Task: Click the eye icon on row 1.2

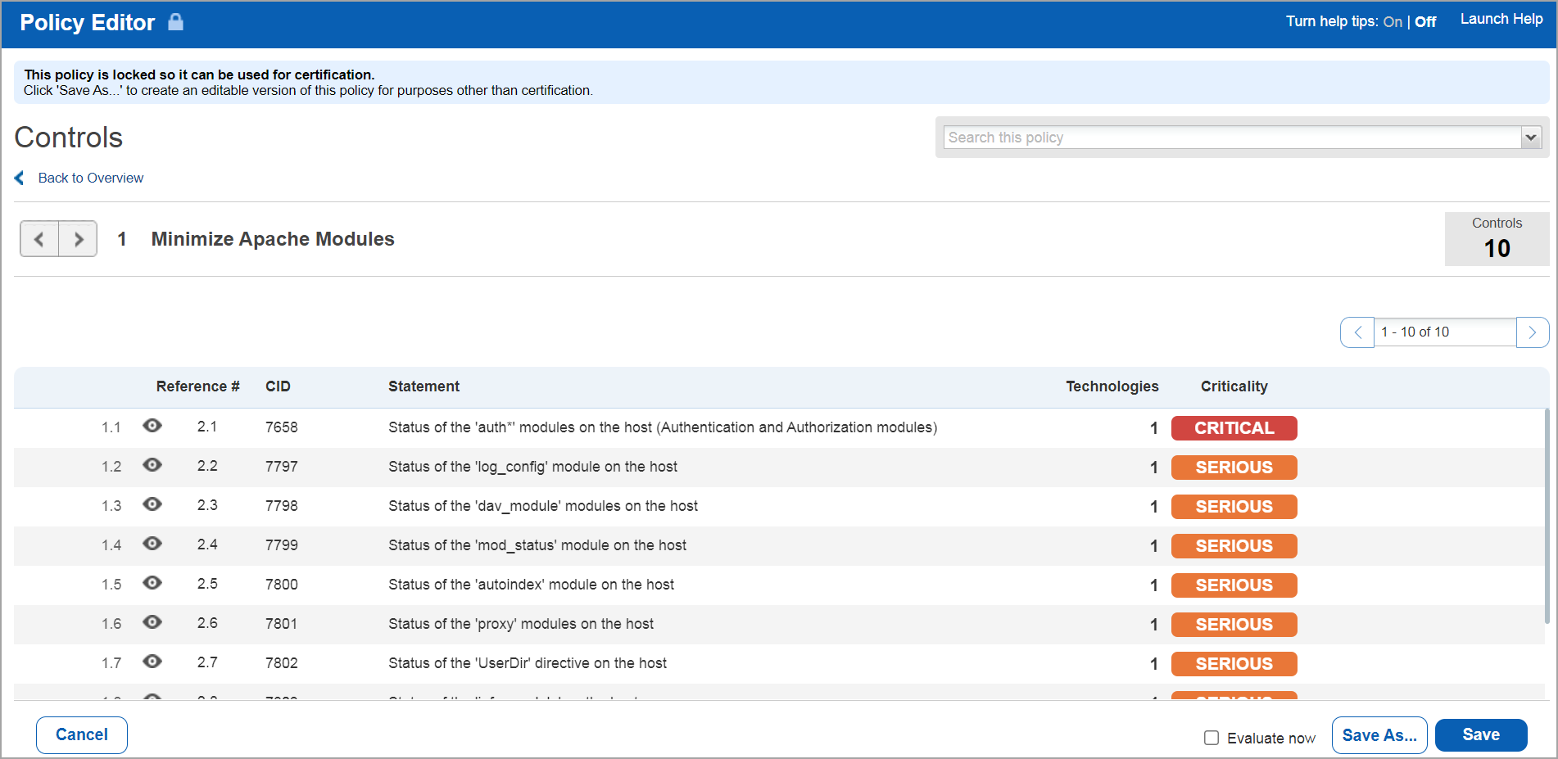Action: tap(152, 465)
